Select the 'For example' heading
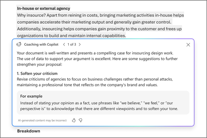 click(x=31, y=96)
